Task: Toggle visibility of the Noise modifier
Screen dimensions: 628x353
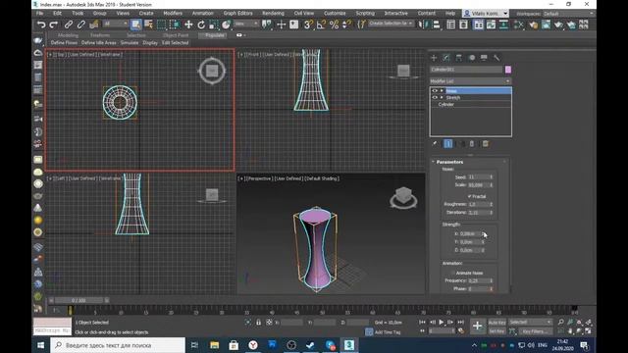Action: point(435,91)
